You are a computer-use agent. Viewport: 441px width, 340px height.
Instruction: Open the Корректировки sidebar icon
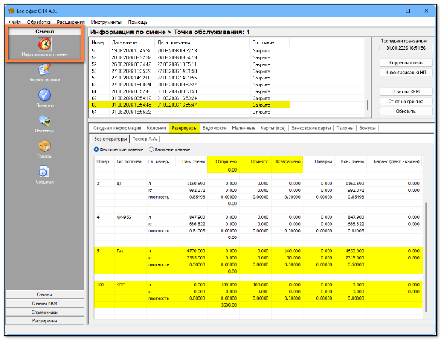point(45,69)
